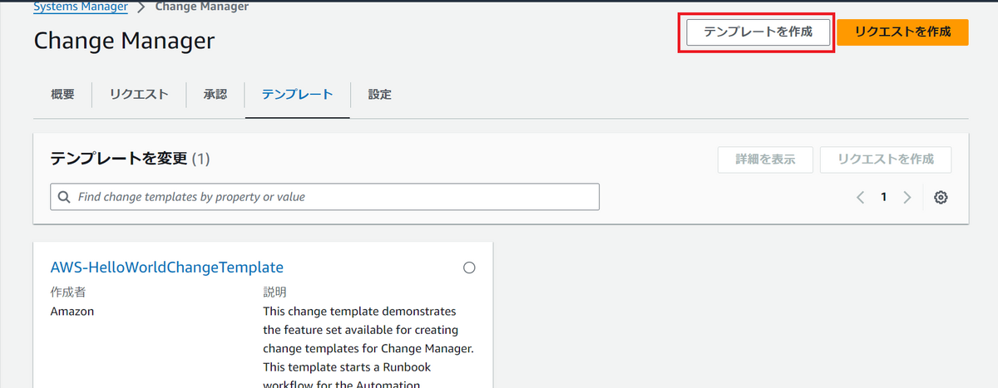Click the Change Manager page title
The width and height of the screenshot is (998, 388).
pyautogui.click(x=125, y=41)
